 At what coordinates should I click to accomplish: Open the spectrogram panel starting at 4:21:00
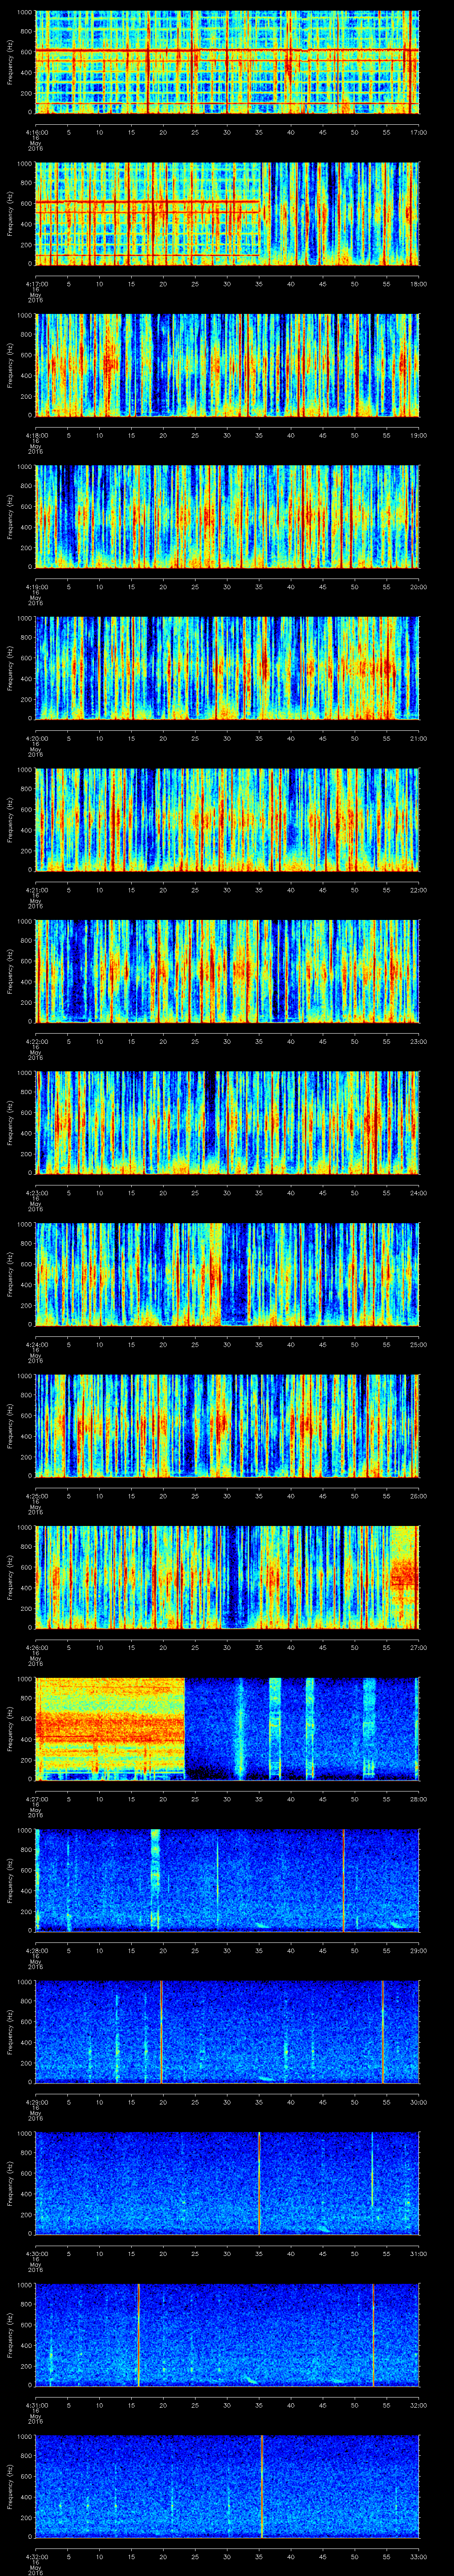click(227, 821)
